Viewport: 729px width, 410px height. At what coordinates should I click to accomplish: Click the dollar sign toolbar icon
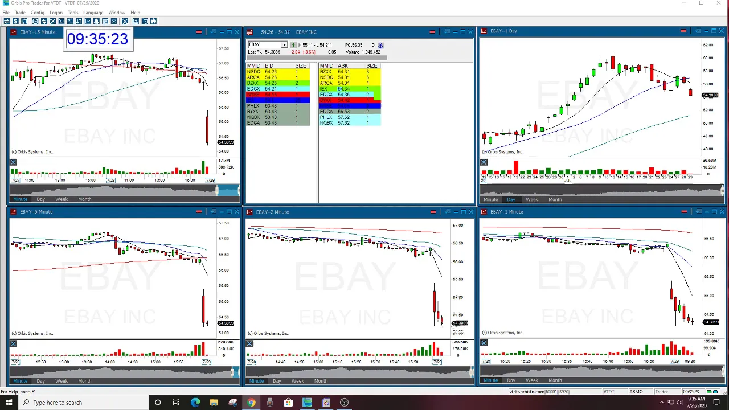(x=15, y=21)
